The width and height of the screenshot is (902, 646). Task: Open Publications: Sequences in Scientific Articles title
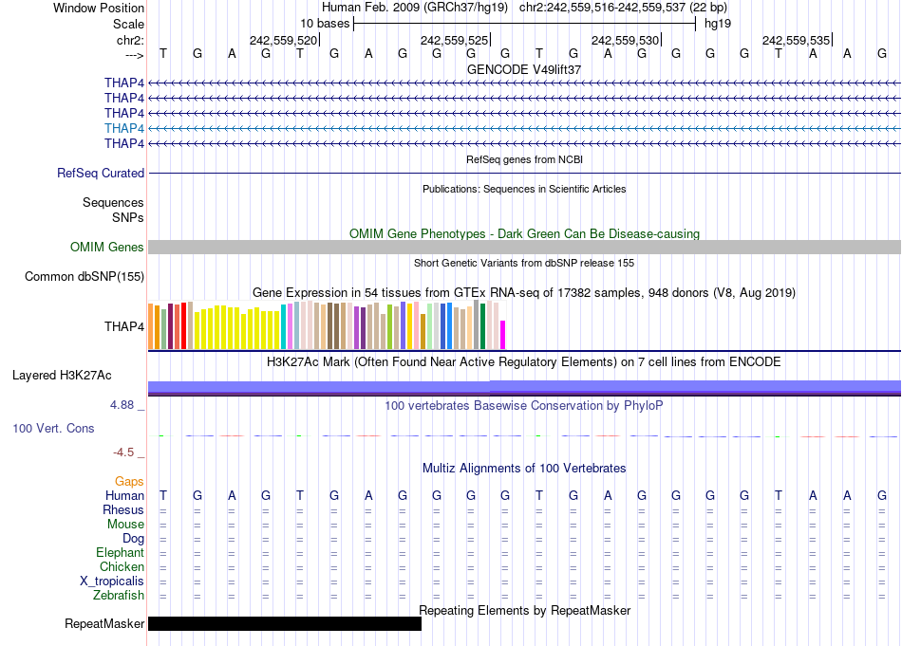[x=524, y=189]
